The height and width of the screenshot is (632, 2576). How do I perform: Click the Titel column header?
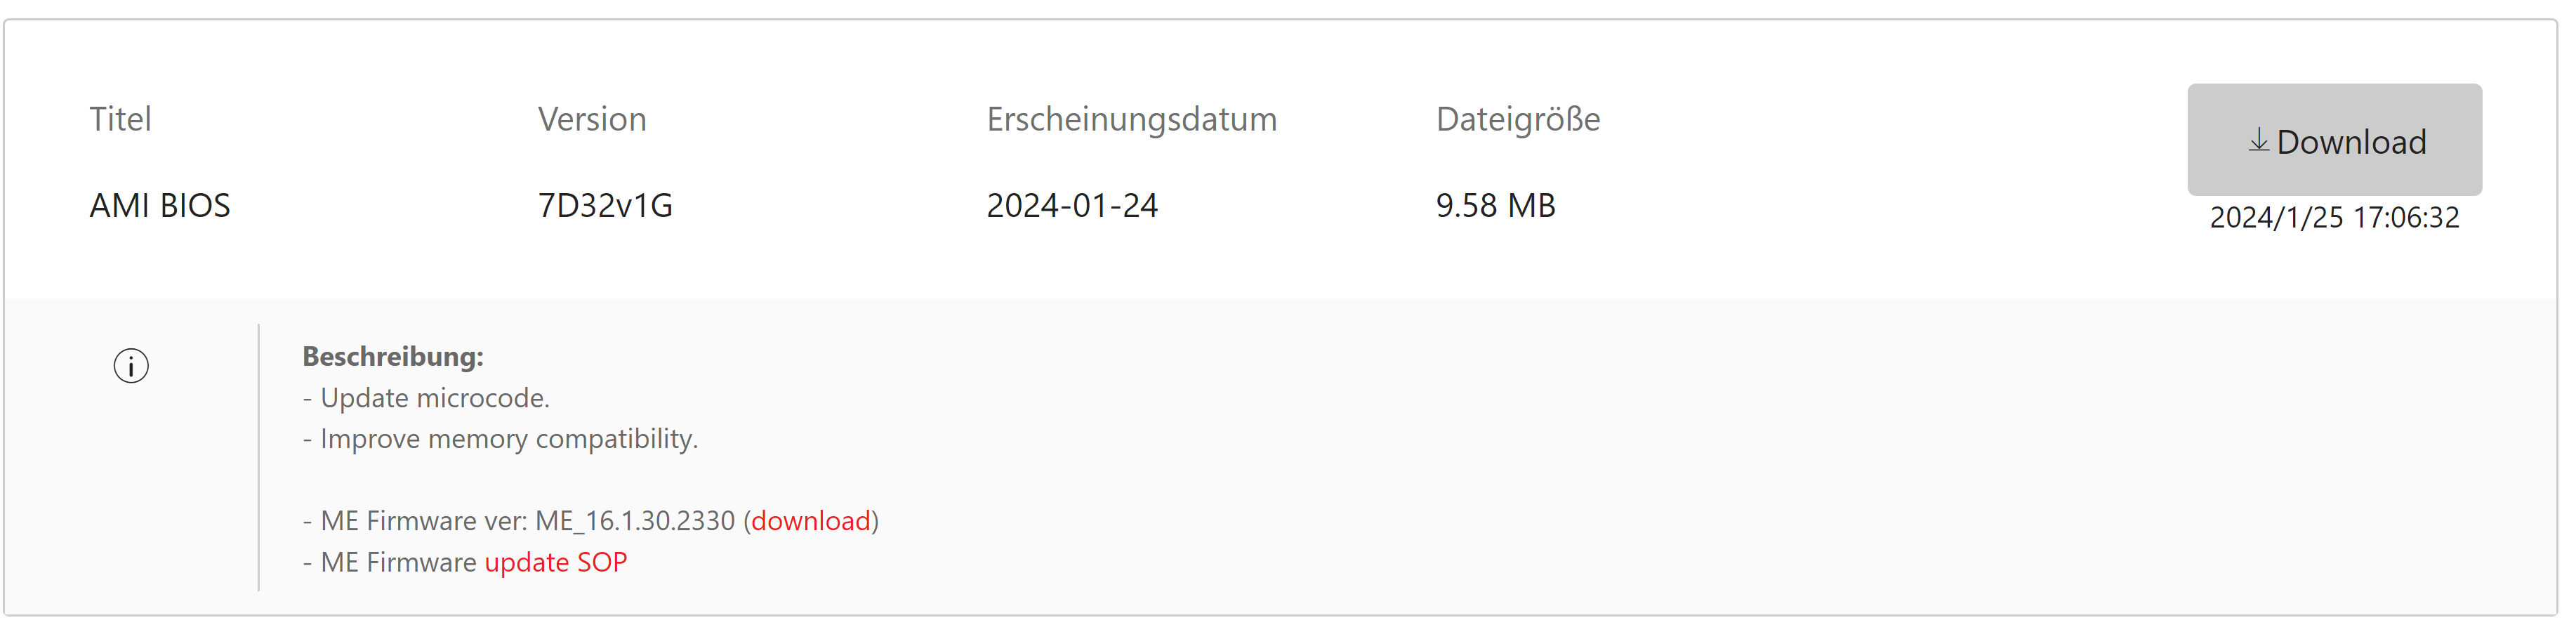[x=120, y=119]
